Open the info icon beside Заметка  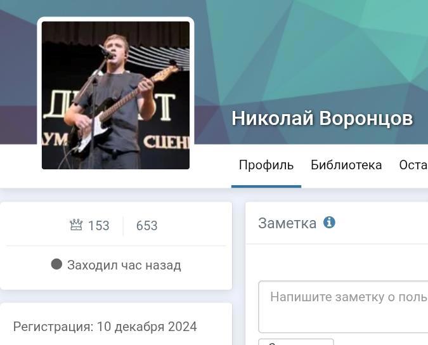pos(329,223)
